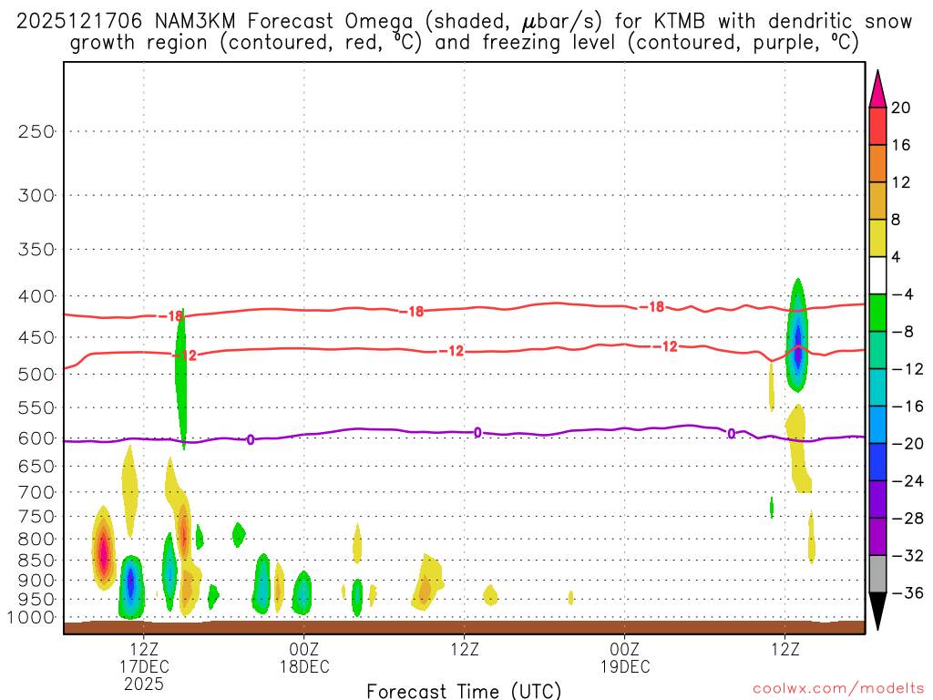Click the color bar label 20
Viewport: 933px width, 700px height.
[x=901, y=108]
